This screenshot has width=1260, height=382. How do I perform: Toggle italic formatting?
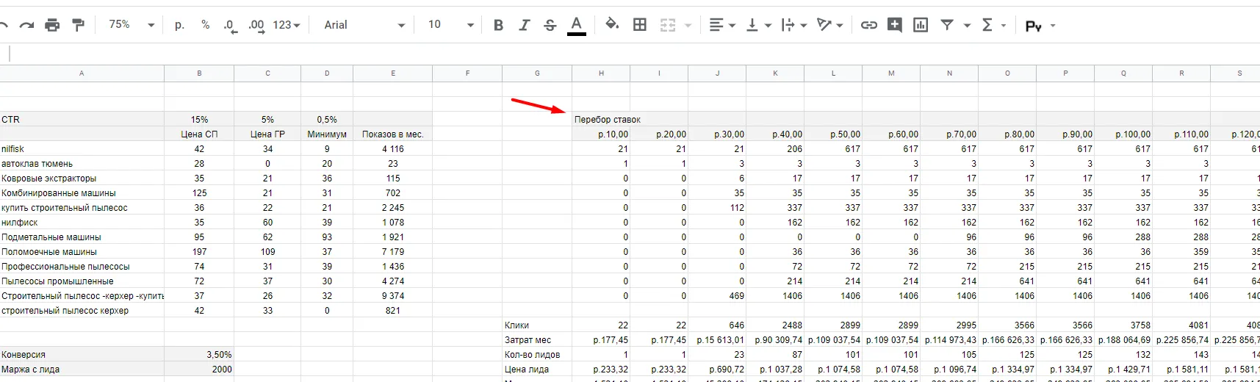(x=525, y=25)
